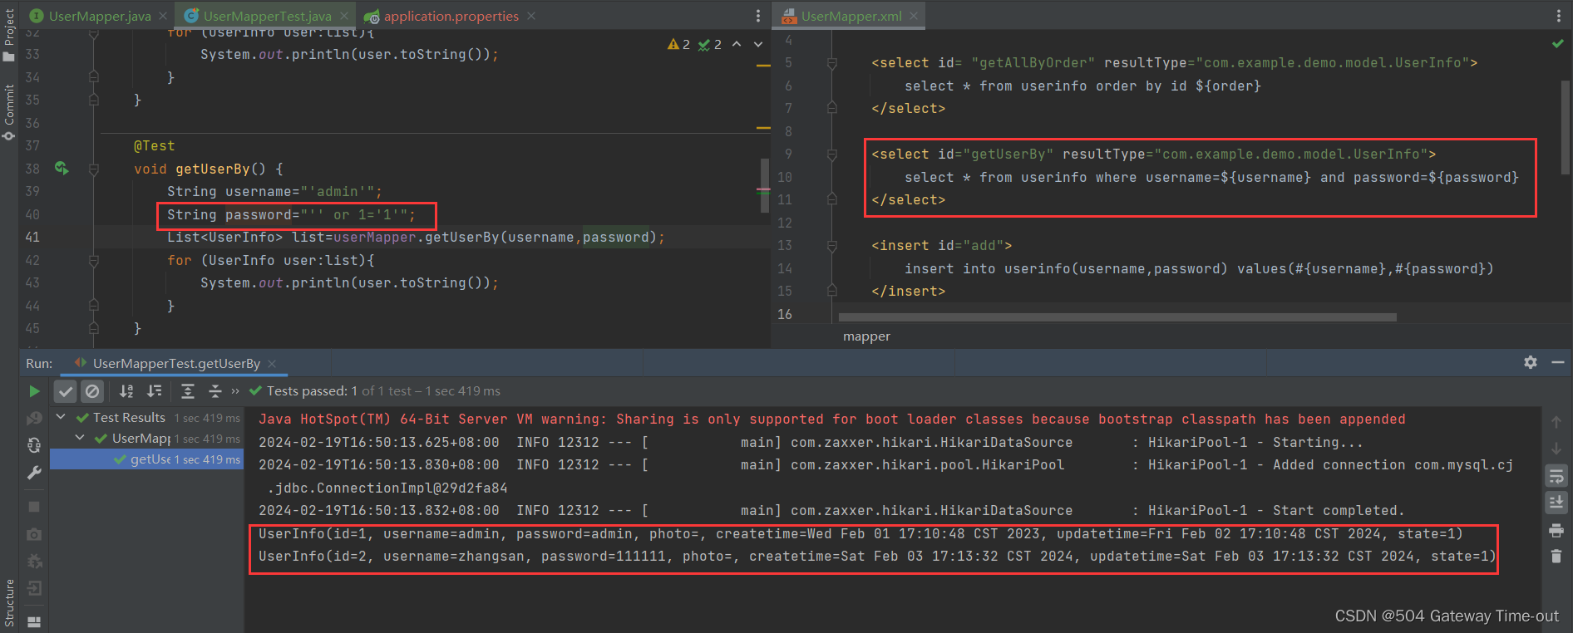
Task: Toggle show ignored tests button
Action: (92, 390)
